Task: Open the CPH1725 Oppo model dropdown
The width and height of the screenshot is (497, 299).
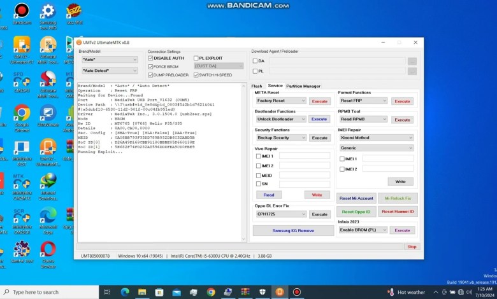Action: (x=281, y=214)
